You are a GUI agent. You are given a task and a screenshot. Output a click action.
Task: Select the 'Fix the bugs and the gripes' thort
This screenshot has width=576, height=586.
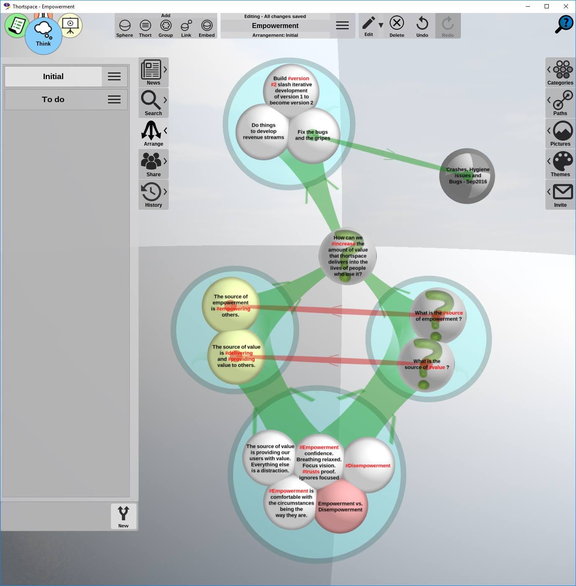point(313,135)
